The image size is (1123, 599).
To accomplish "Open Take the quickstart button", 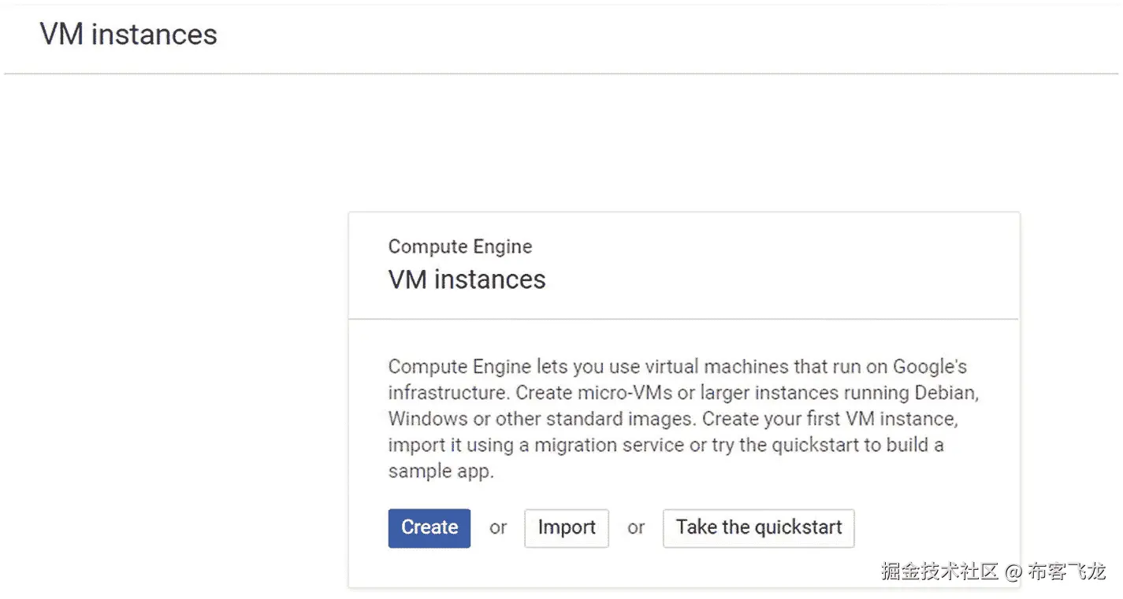I will pyautogui.click(x=758, y=527).
